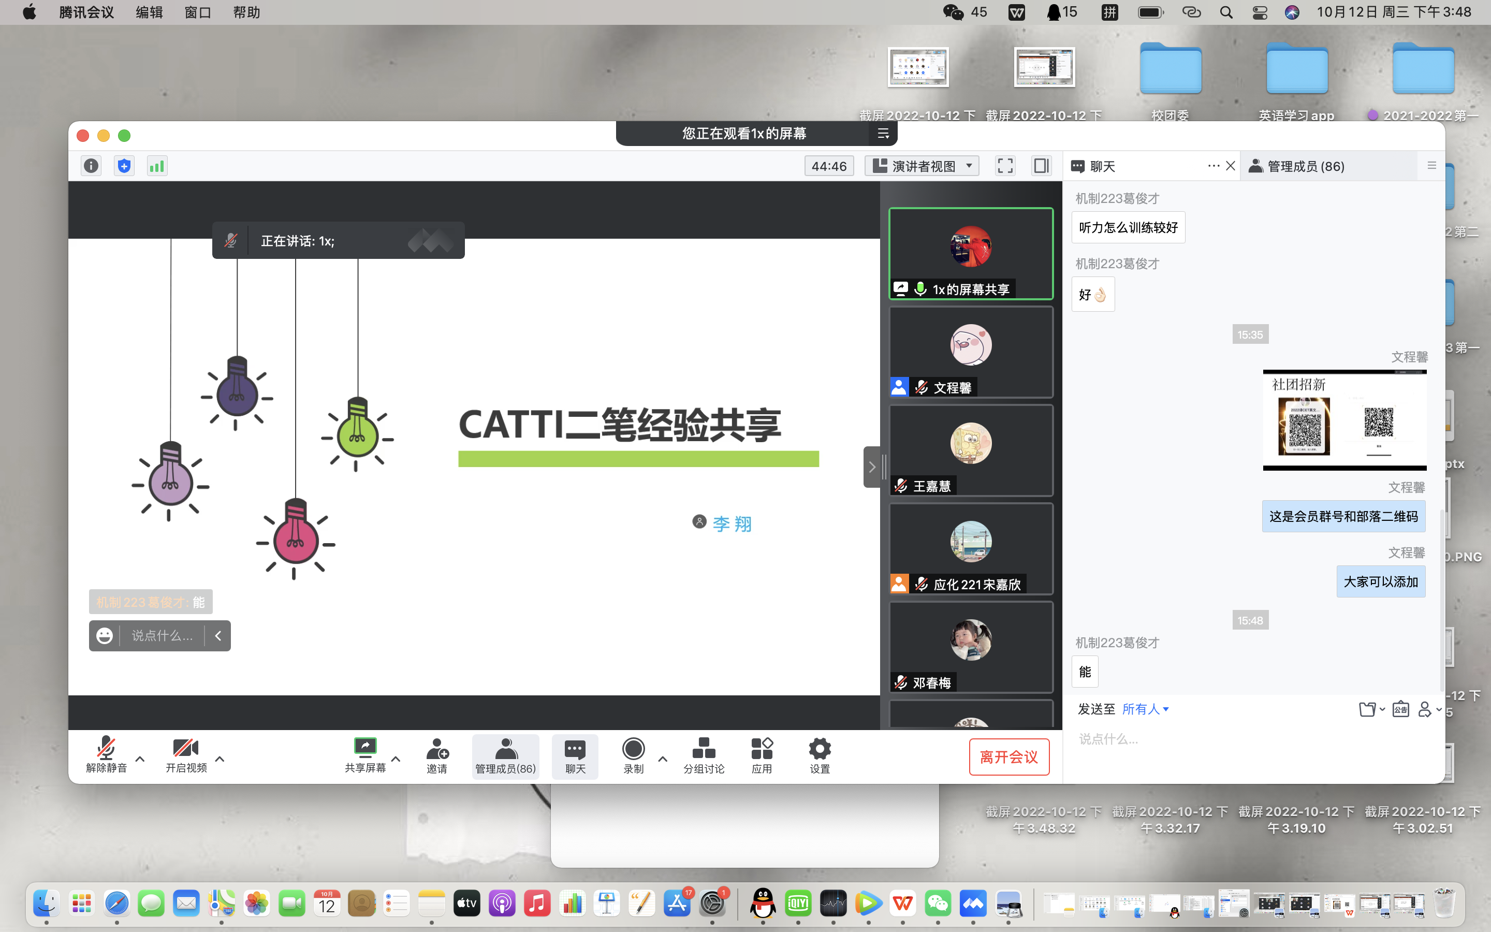Expand the arrow next to 共享屏幕

click(x=396, y=759)
